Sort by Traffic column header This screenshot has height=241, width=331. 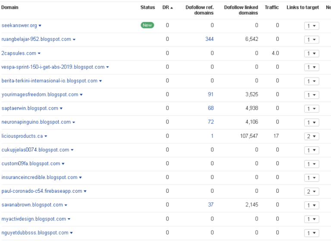coord(272,7)
